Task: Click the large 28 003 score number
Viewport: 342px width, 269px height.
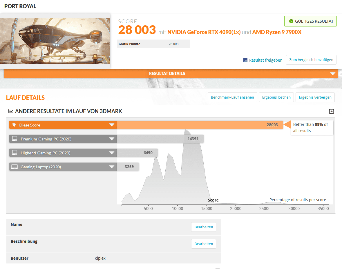Action: coord(137,30)
